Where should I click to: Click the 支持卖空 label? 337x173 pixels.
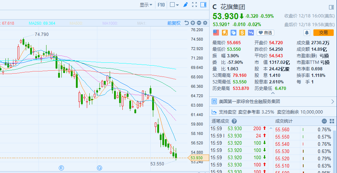click(x=227, y=112)
